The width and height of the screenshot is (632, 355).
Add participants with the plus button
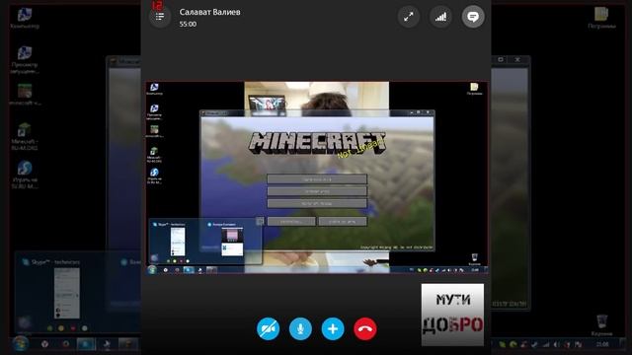333,328
